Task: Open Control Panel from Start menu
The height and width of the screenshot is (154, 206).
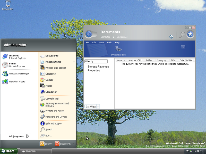Action: pos(52,99)
